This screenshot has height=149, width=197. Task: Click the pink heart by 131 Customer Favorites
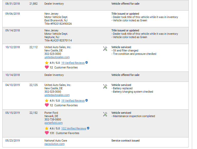coord(47,133)
